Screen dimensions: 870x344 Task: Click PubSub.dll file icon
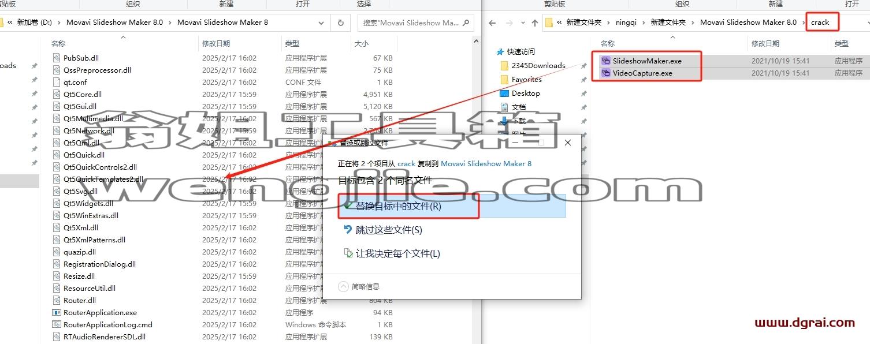click(57, 58)
